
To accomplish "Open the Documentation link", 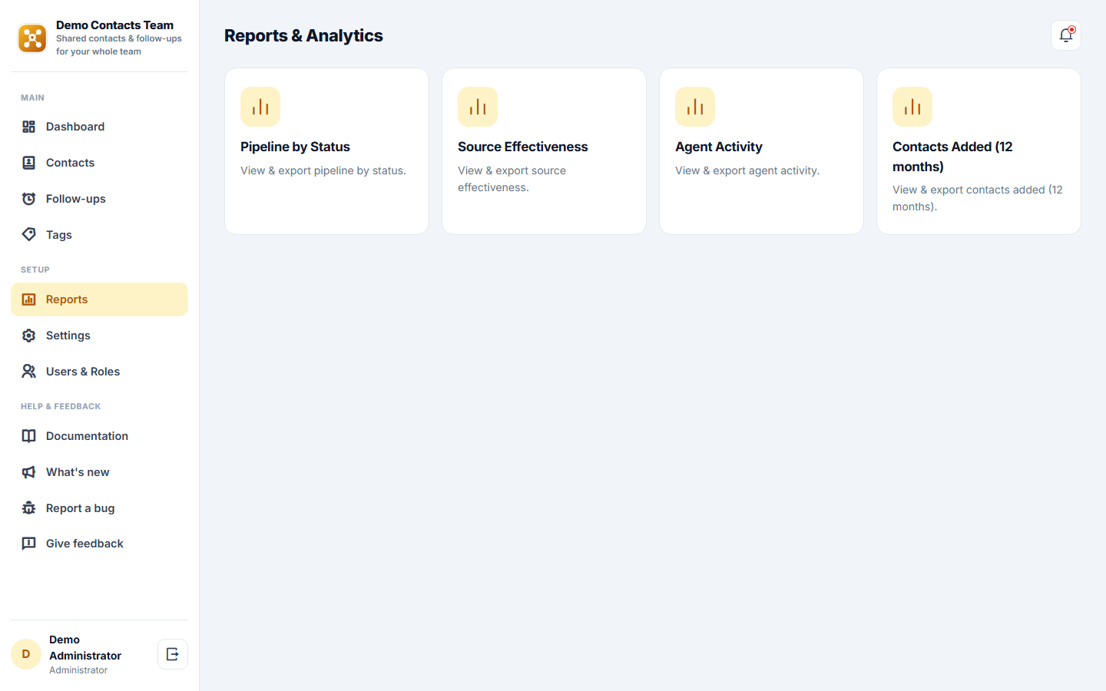I will [99, 436].
